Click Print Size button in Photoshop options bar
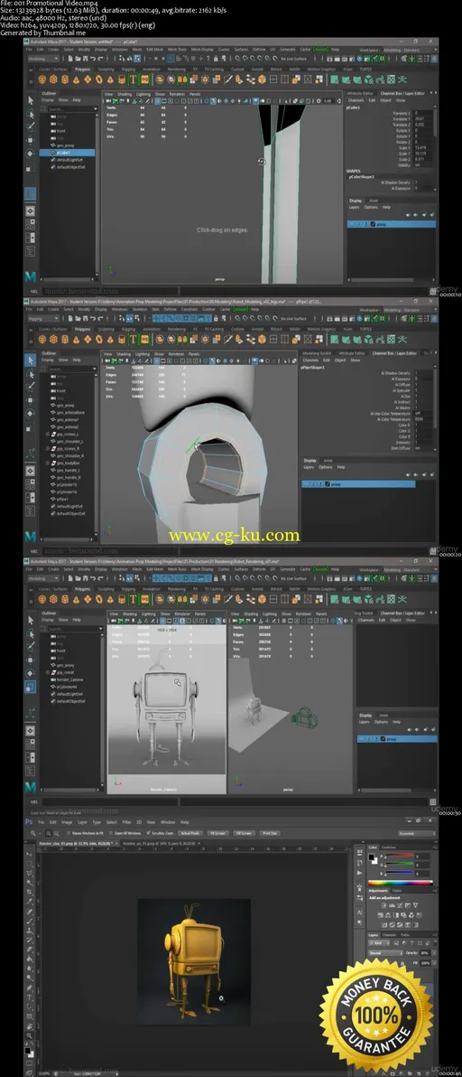 (270, 833)
